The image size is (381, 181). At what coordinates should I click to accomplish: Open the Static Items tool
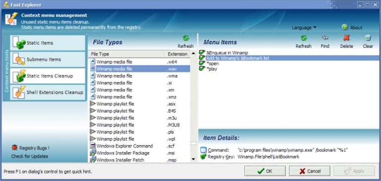[x=48, y=43]
